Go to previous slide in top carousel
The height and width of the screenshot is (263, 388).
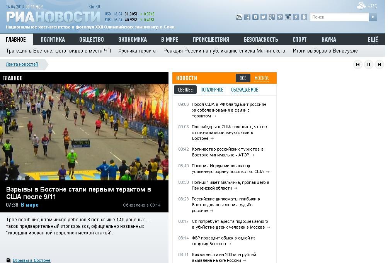[358, 64]
